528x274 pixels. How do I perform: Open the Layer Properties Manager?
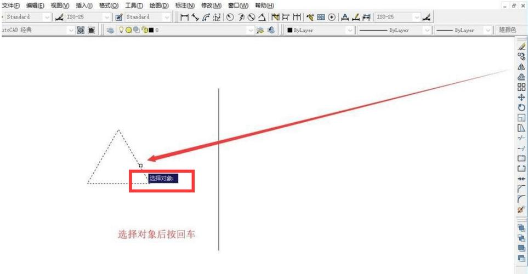[x=110, y=30]
